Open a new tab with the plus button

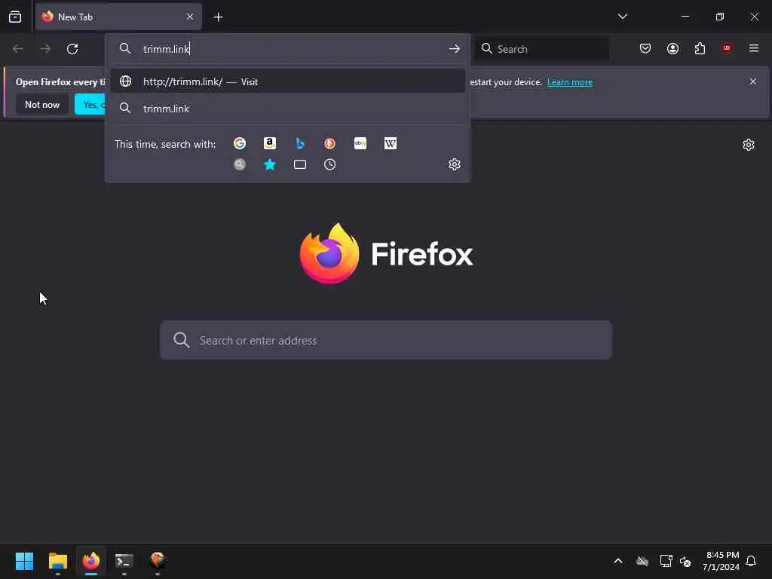pos(218,17)
